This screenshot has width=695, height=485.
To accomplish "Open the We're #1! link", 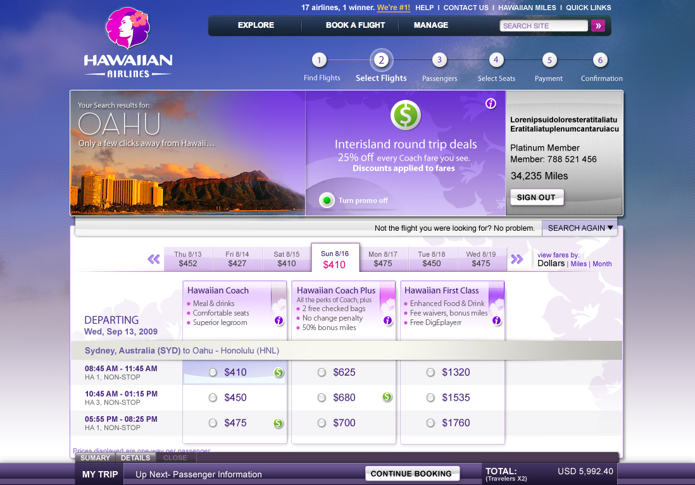I will tap(394, 8).
